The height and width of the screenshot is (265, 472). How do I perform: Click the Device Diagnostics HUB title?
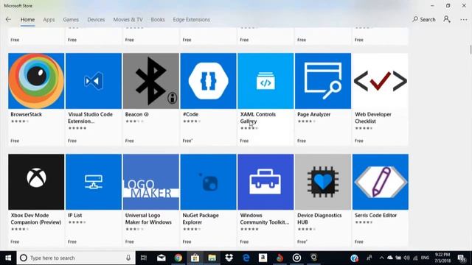coord(319,219)
